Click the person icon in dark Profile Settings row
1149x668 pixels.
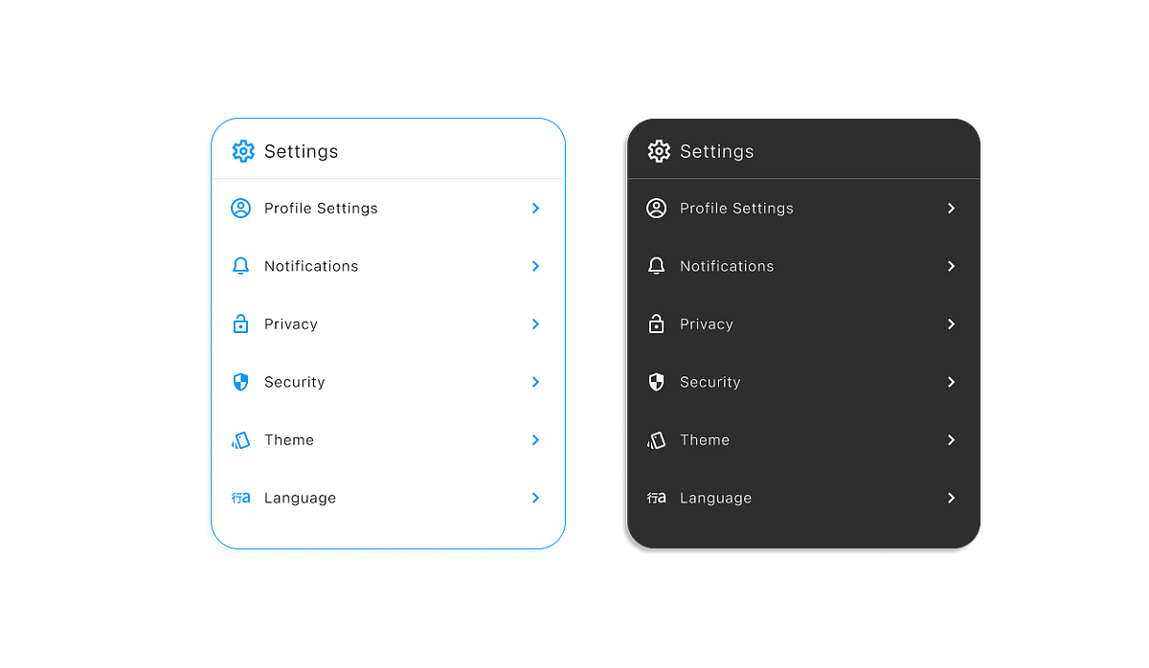click(656, 208)
